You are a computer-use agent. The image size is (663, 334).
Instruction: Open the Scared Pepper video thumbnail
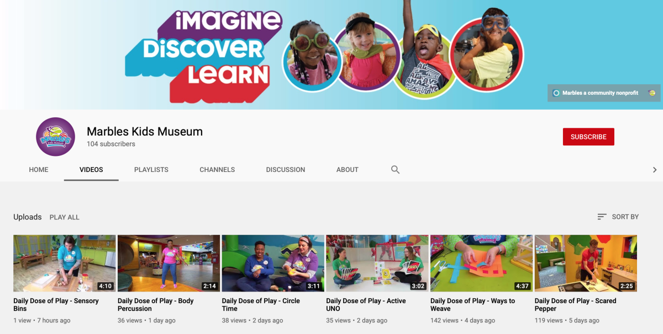tap(586, 263)
